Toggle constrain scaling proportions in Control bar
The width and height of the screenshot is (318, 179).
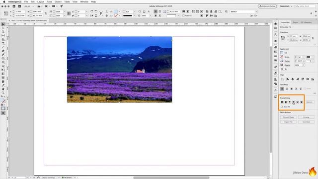pos(69,13)
